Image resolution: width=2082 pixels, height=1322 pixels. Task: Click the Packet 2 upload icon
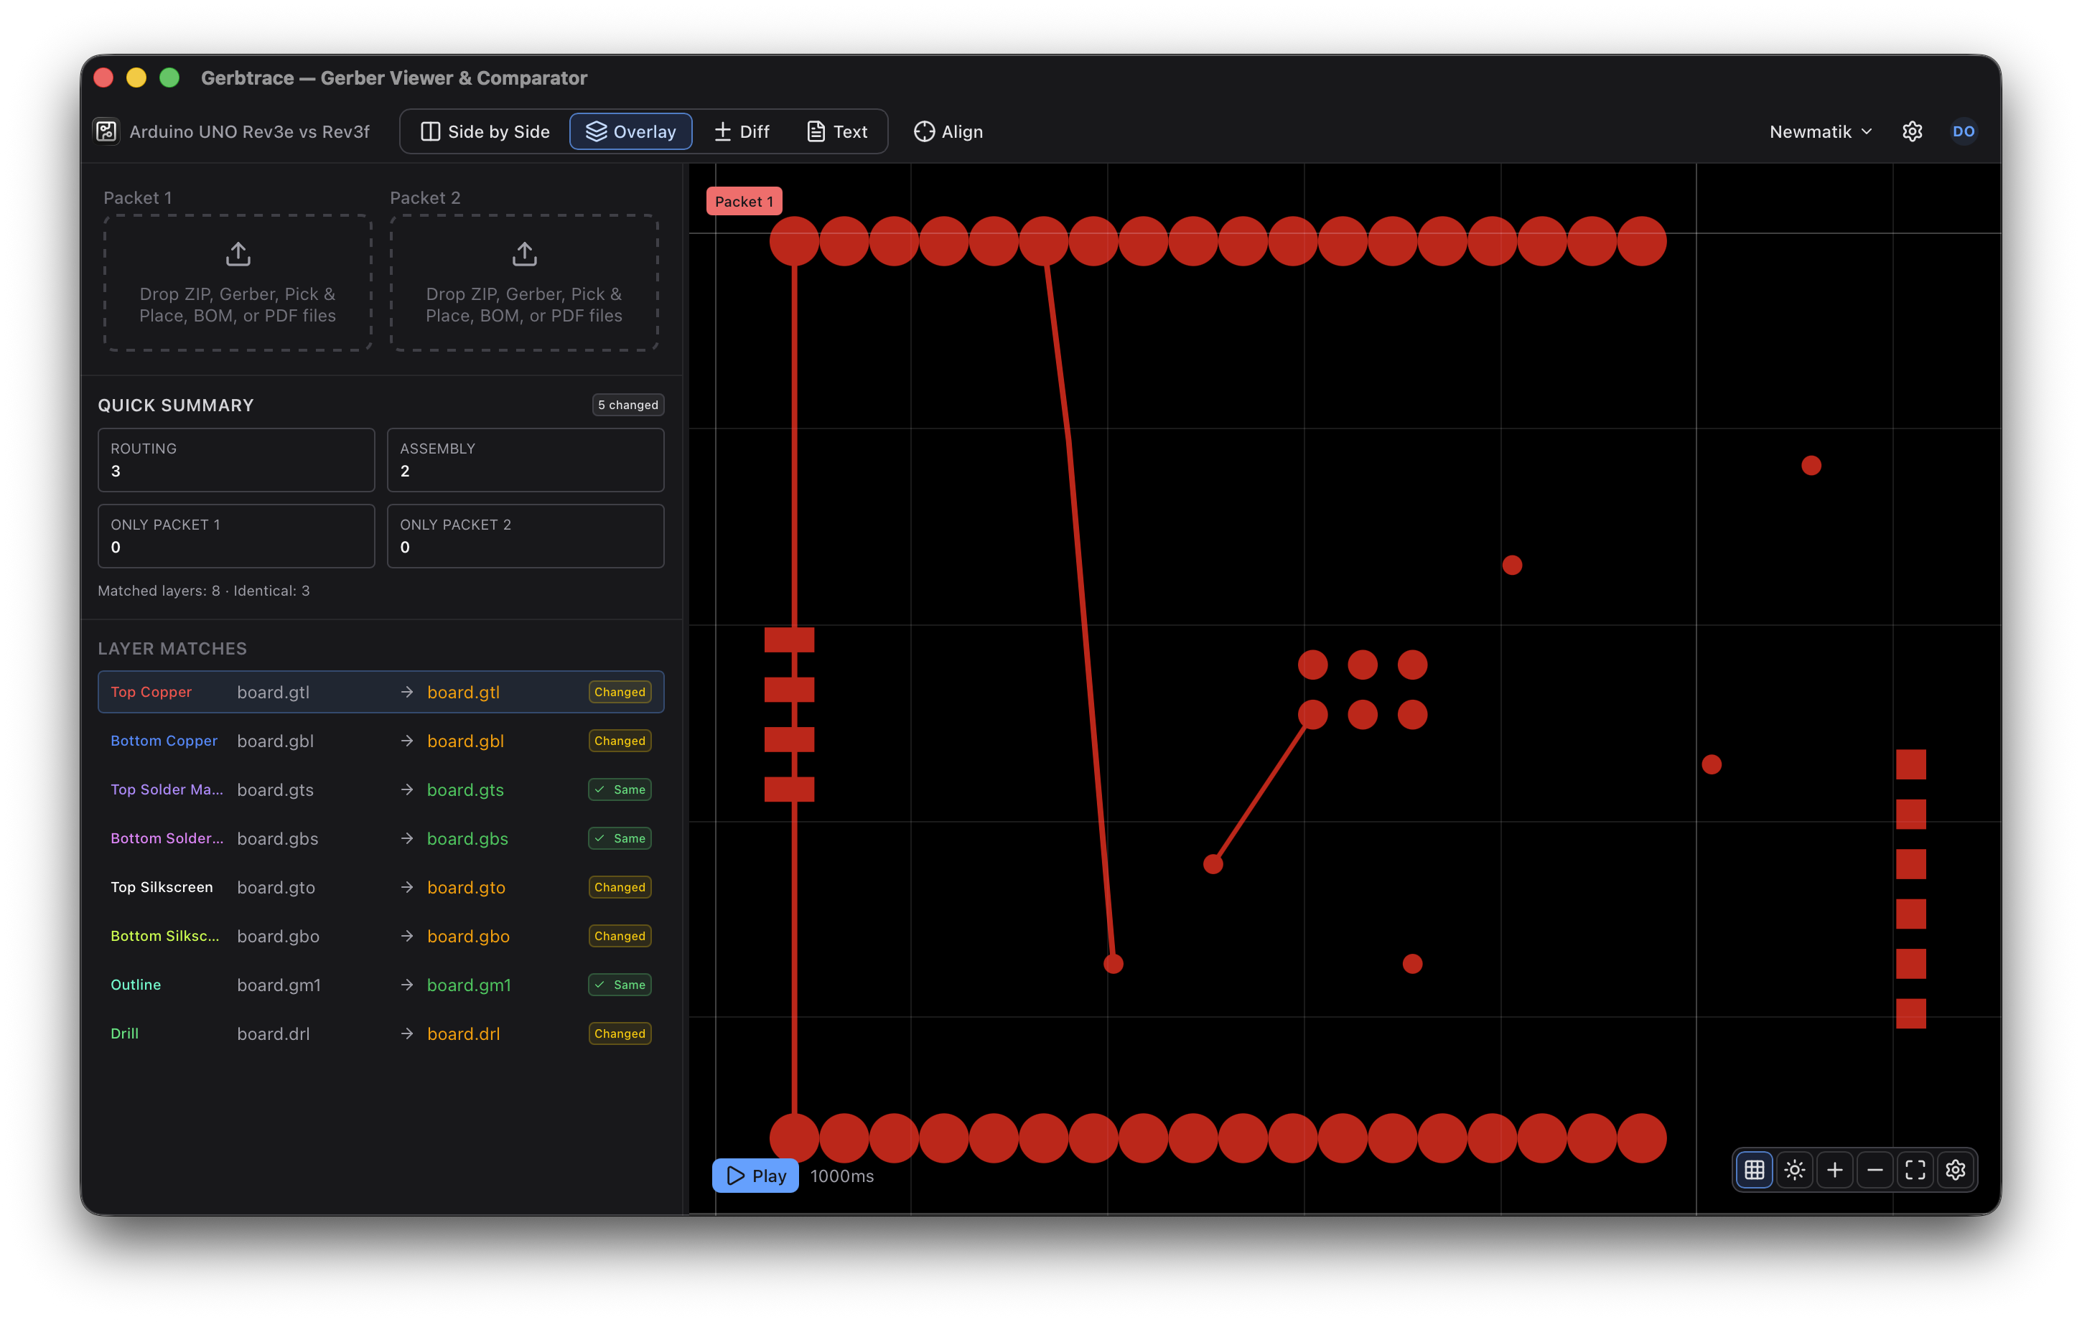coord(524,254)
